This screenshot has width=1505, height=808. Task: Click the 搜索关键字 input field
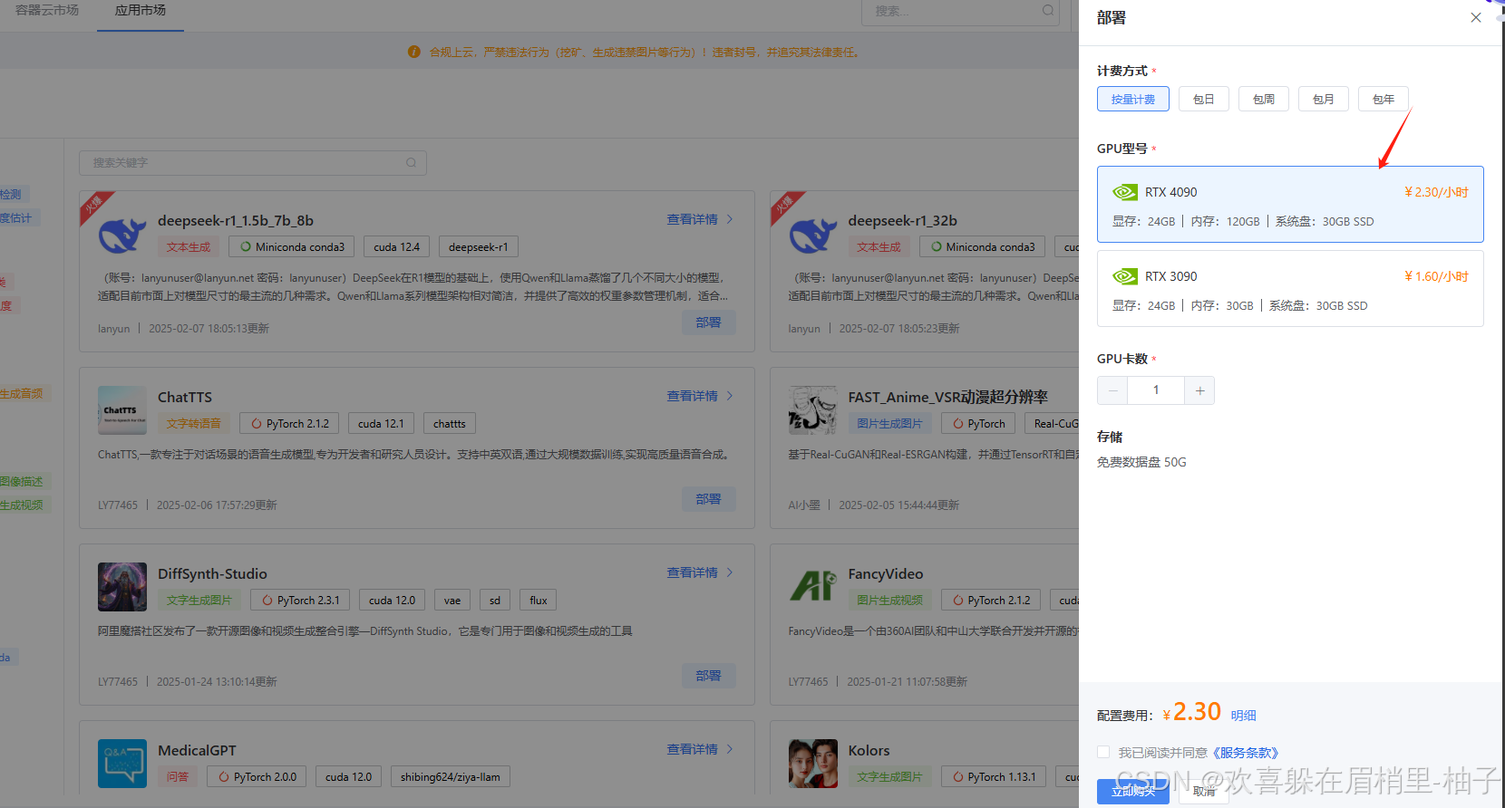pos(252,162)
